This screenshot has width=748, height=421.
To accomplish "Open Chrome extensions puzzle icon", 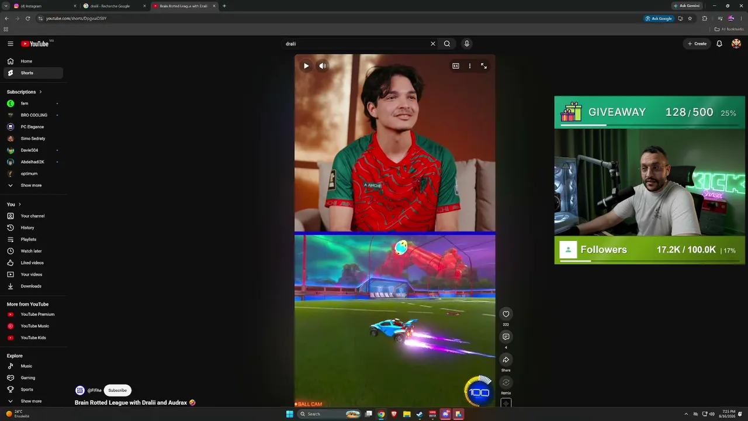I will 705,19.
